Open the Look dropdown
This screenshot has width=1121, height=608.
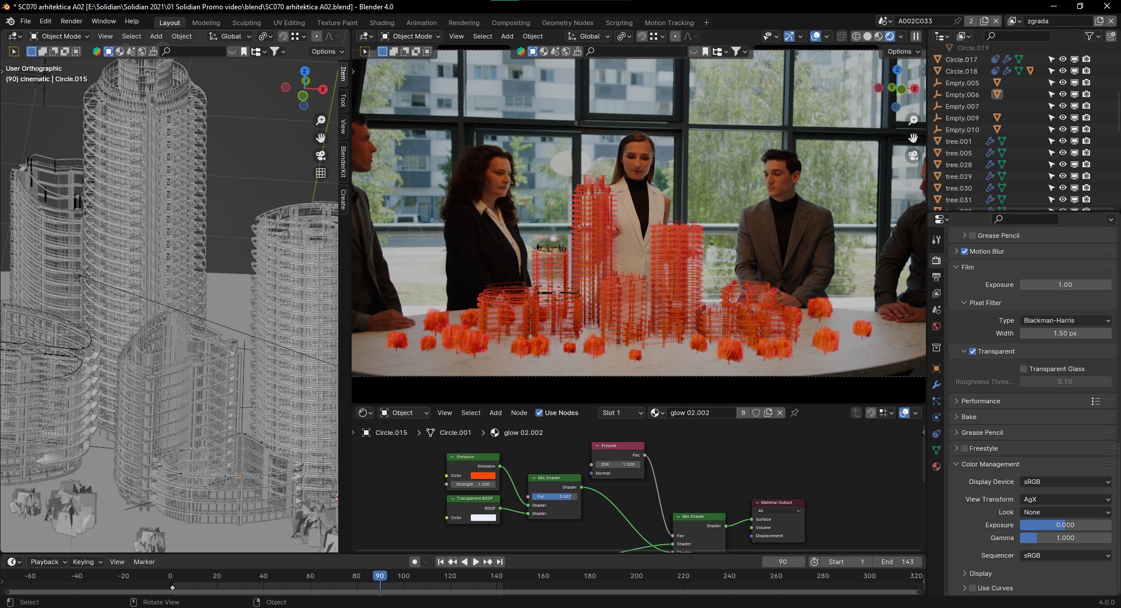coord(1066,512)
